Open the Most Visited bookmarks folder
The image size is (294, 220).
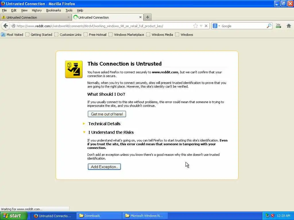coord(12,35)
